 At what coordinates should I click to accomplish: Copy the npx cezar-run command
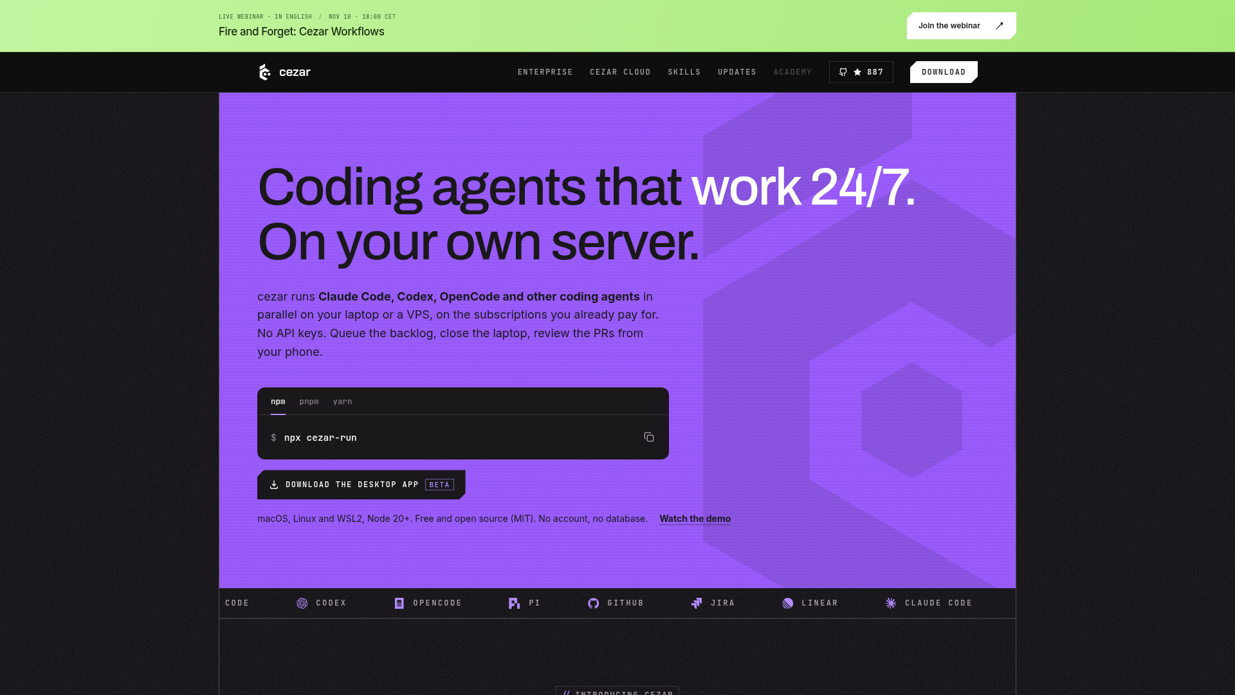coord(649,438)
